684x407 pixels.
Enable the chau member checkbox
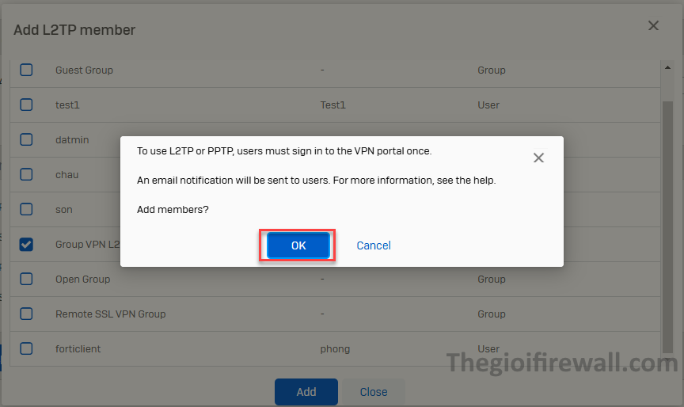26,174
